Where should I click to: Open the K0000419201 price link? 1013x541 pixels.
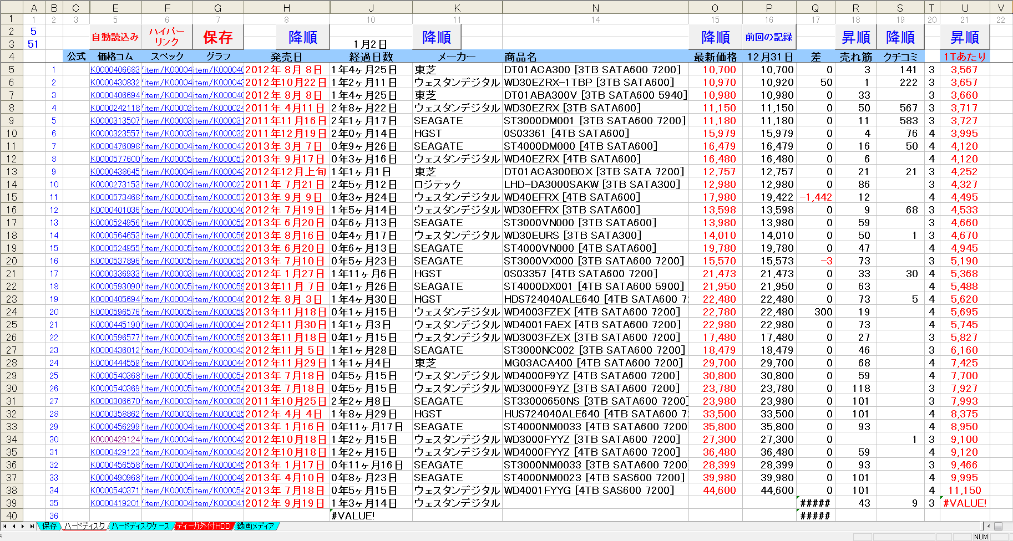(x=115, y=503)
